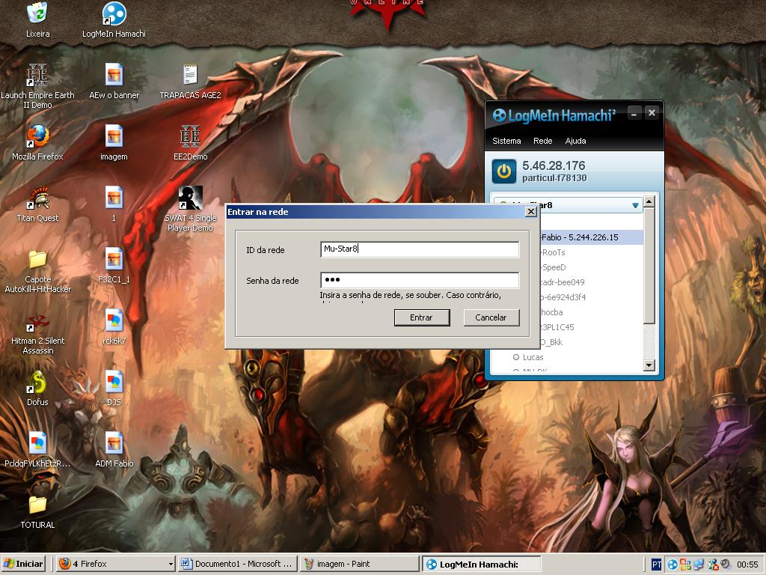Click the Hamachi power on/off button

pyautogui.click(x=504, y=171)
